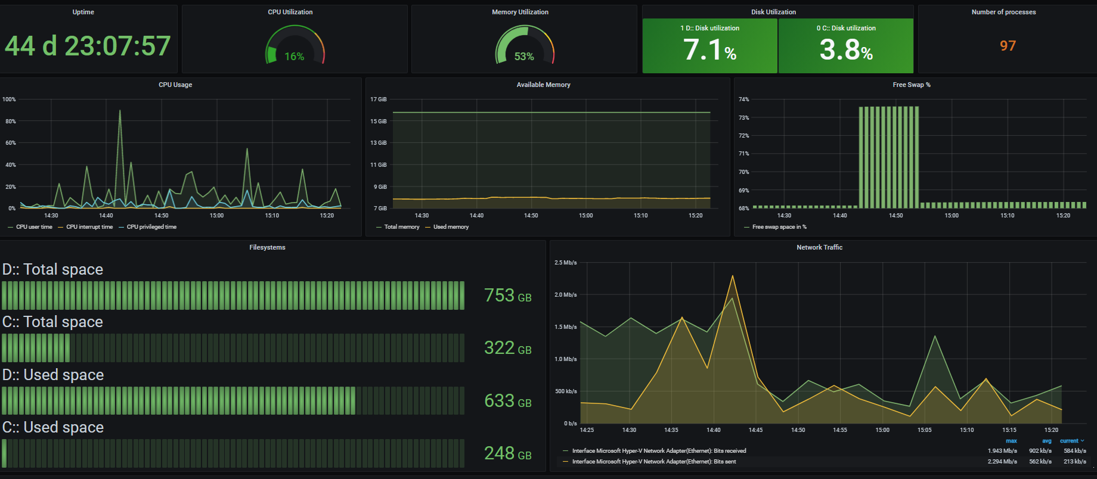Toggle CPU user time series in legend
The width and height of the screenshot is (1097, 479).
tap(34, 227)
